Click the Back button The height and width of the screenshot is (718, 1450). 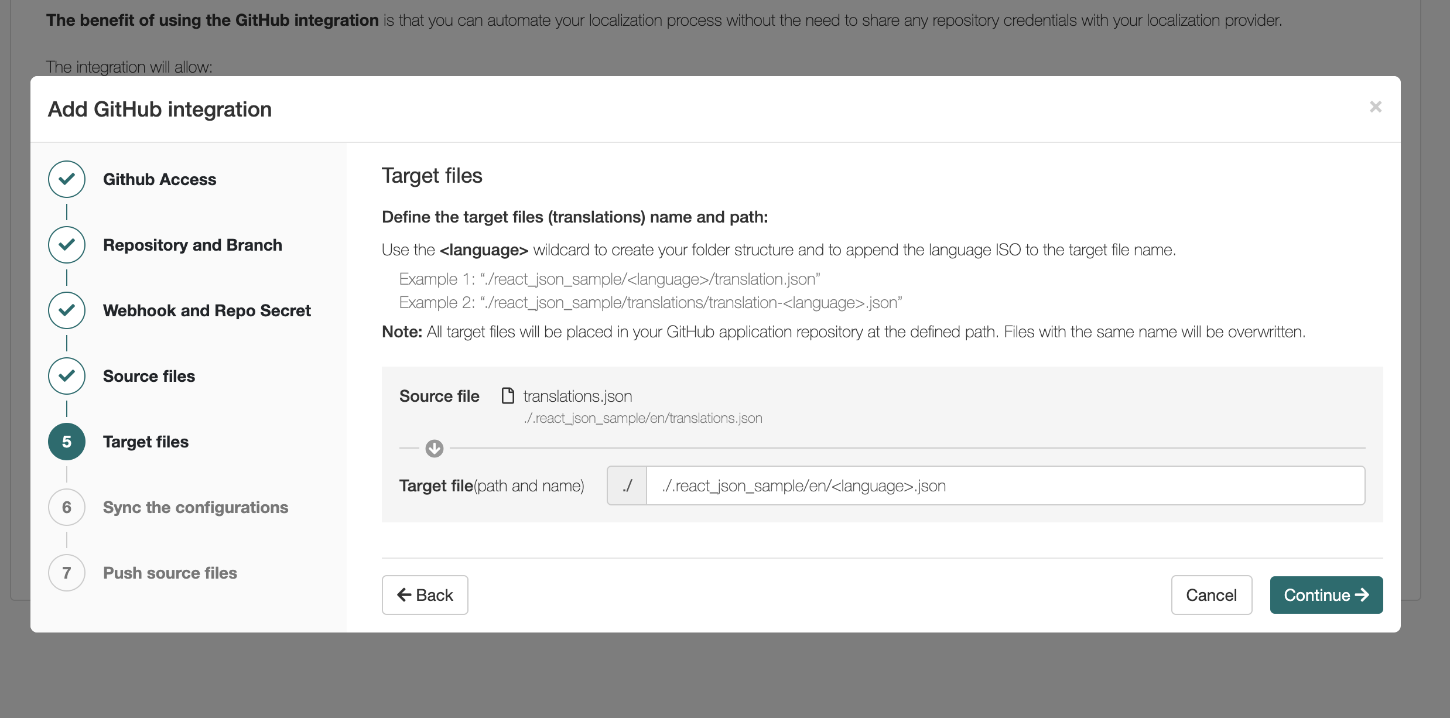point(425,595)
